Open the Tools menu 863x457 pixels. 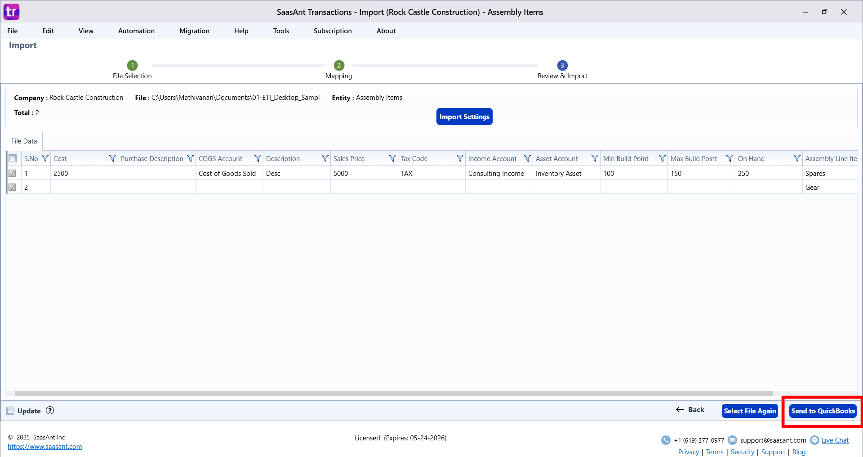[x=281, y=31]
